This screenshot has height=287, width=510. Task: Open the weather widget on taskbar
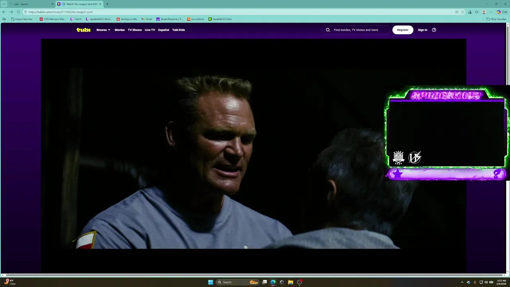(x=10, y=282)
